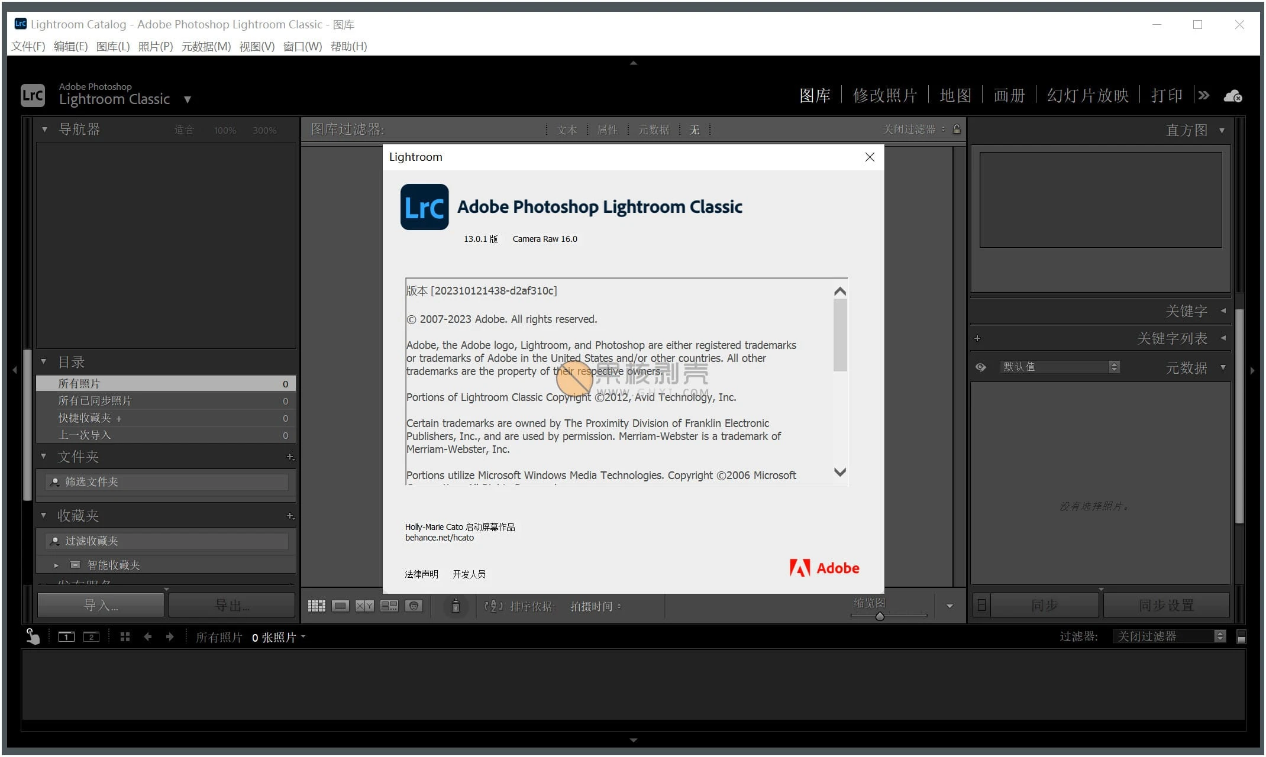Expand the 关键字 panel
The image size is (1266, 757).
click(x=1223, y=310)
